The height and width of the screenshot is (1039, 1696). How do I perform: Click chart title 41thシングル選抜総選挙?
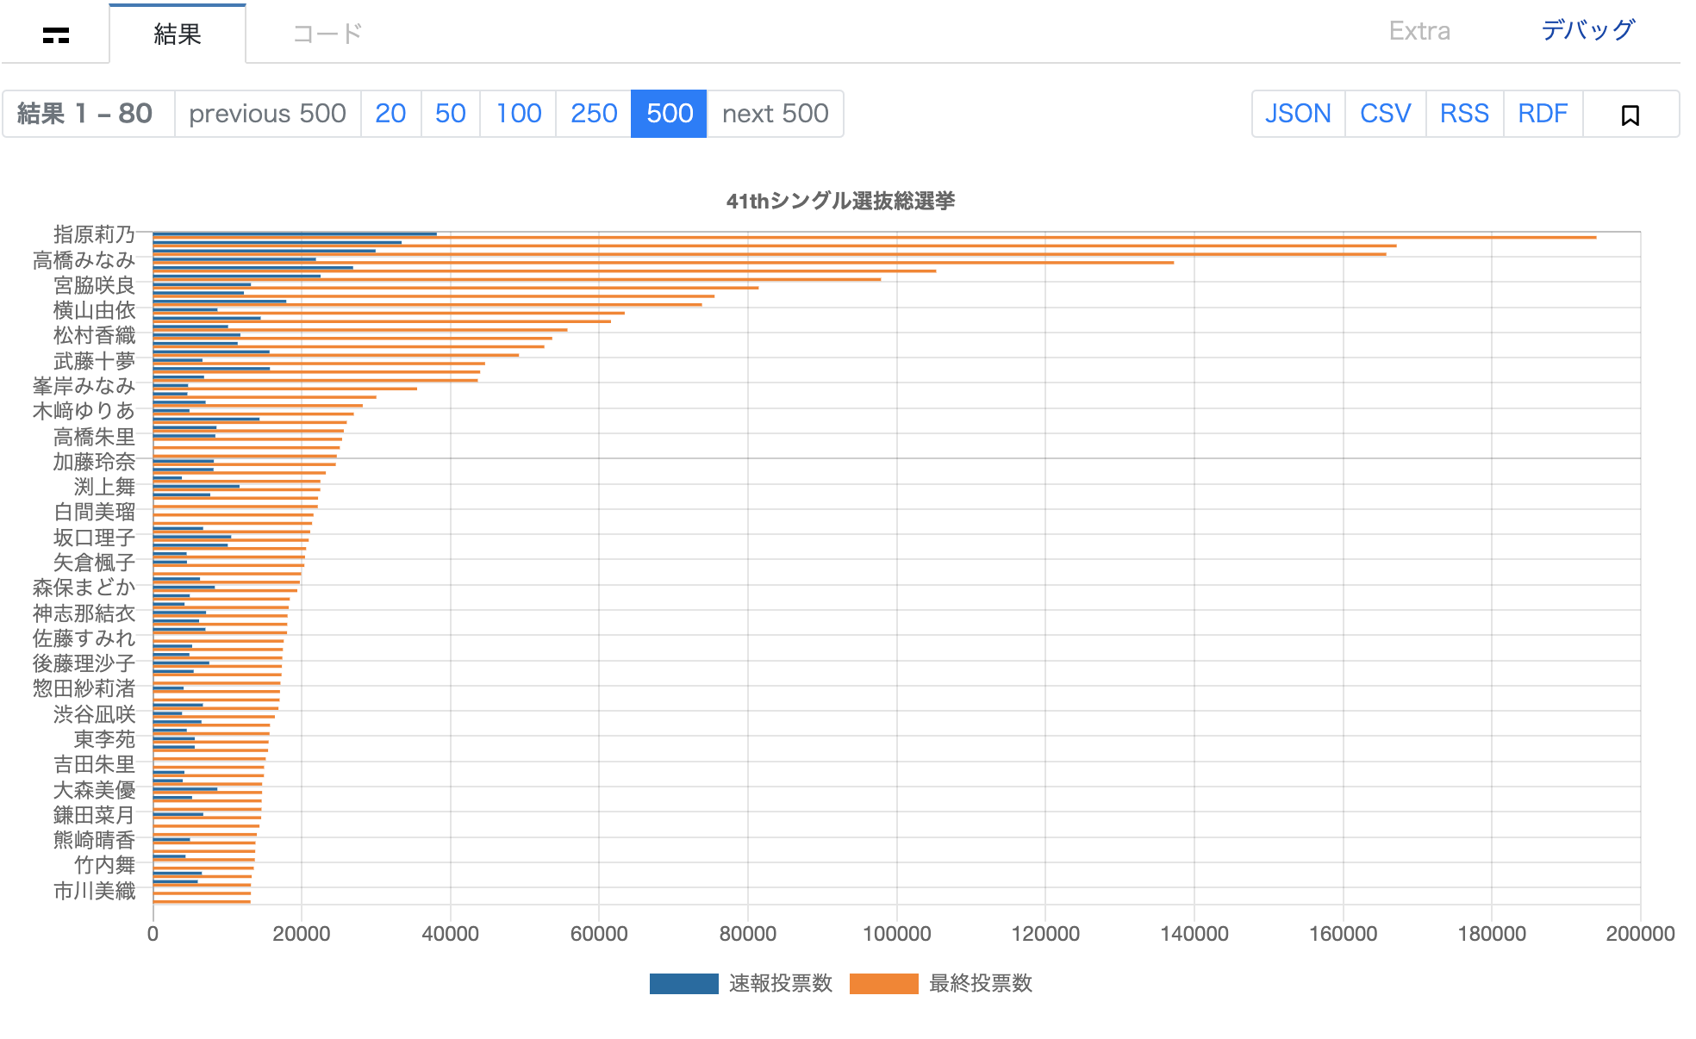click(x=840, y=201)
